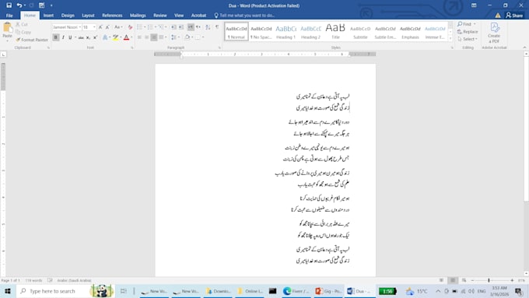Click Replace in the Editing group

click(x=468, y=31)
